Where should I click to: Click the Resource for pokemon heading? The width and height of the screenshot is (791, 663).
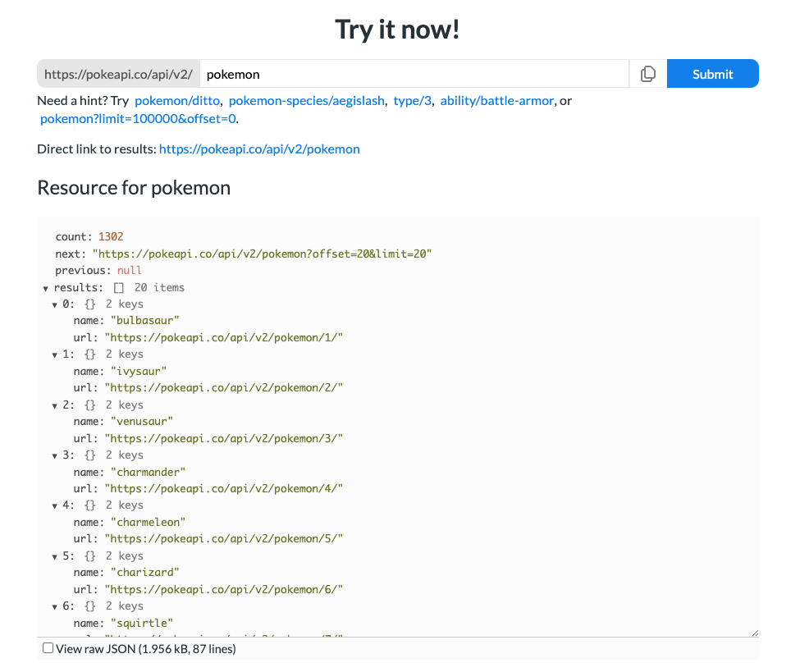point(134,188)
